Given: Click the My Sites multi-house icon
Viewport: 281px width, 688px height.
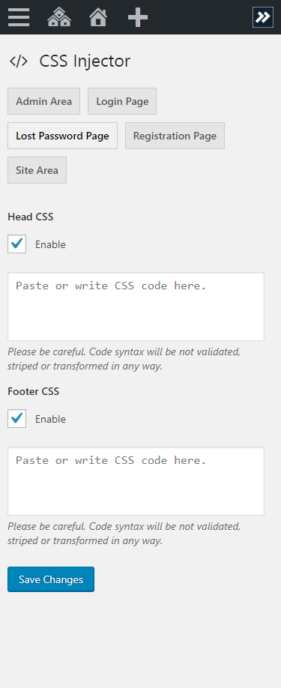Looking at the screenshot, I should point(59,17).
